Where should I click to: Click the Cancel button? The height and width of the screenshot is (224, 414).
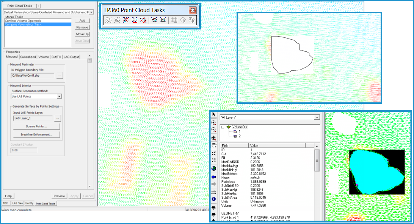[88, 196]
